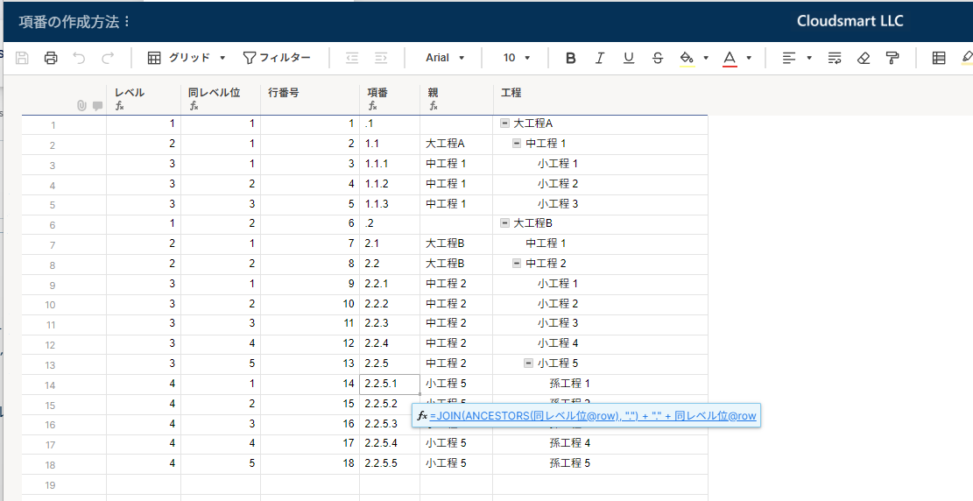Click the cell 孫工程 4
Screen dimensions: 973x501
click(600, 443)
